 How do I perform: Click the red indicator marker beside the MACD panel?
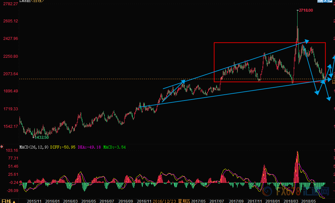[2, 147]
